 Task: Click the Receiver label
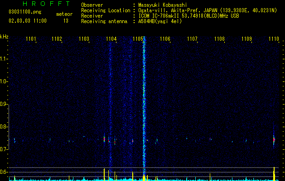pos(92,16)
